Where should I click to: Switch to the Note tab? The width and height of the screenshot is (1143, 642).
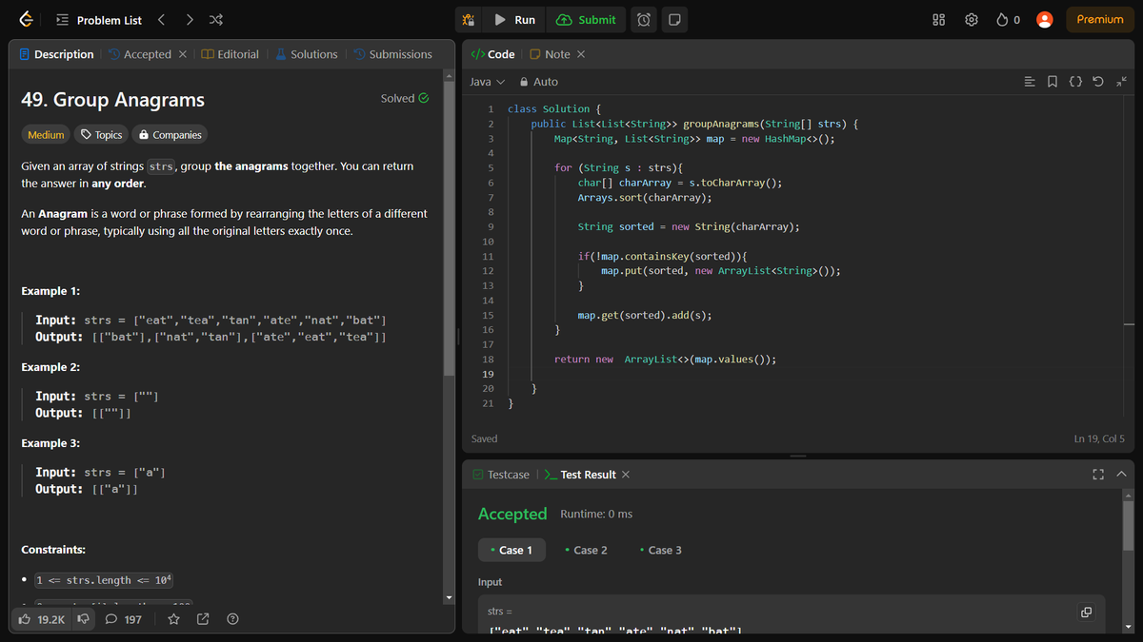point(550,54)
